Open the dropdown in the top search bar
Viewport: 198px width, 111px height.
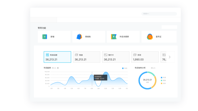(146, 14)
